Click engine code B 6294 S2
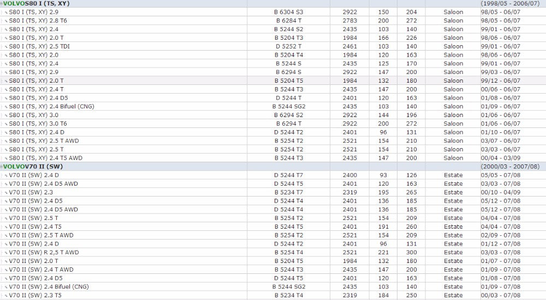 289,115
